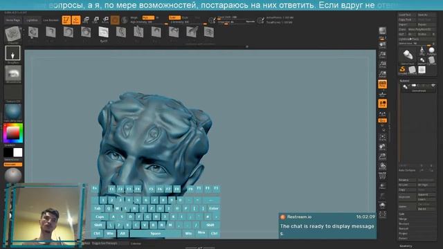
Task: Click the AAHalf icon
Action: 383,74
